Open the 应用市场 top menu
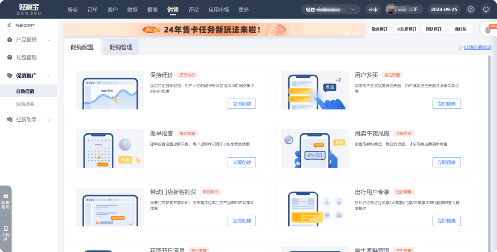 [218, 9]
